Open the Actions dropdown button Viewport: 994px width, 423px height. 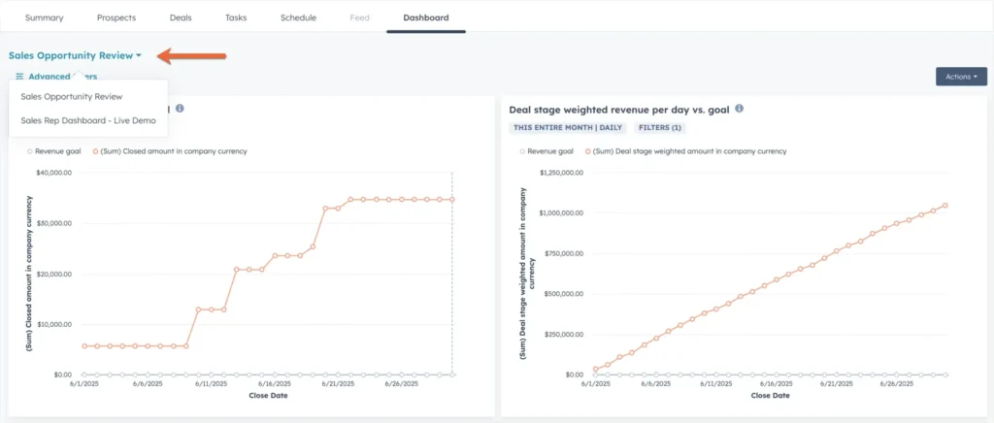[961, 77]
